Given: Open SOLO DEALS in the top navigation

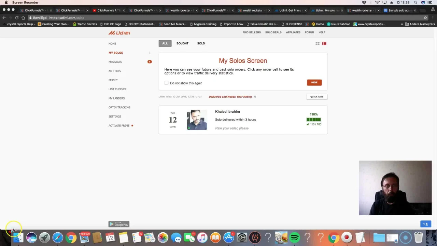Looking at the screenshot, I should [x=273, y=32].
